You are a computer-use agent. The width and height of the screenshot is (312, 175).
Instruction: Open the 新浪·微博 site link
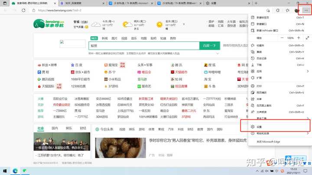(x=47, y=65)
